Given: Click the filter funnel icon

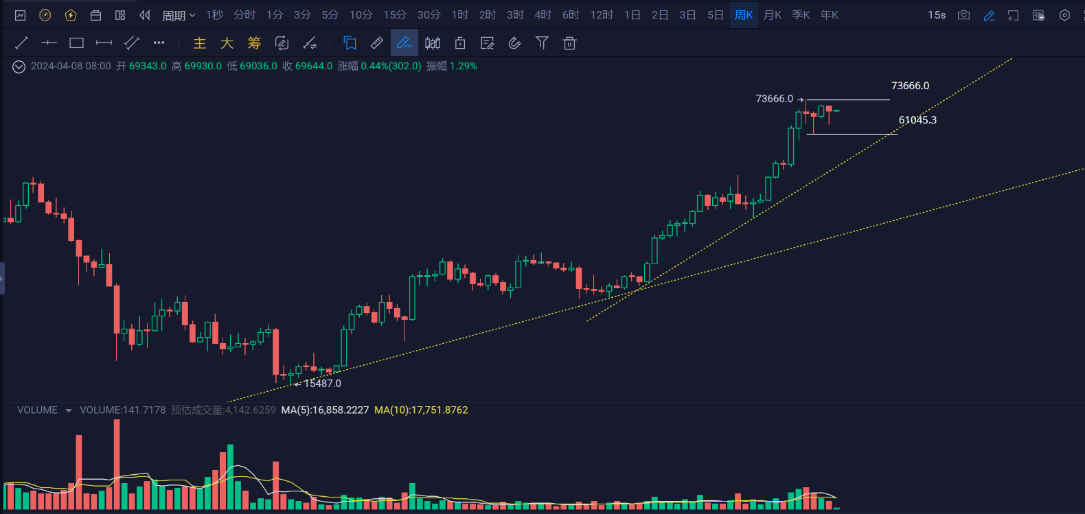Looking at the screenshot, I should (542, 43).
